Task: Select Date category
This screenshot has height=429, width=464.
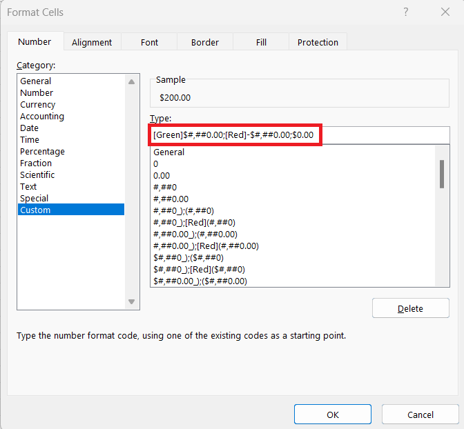Action: [x=71, y=128]
